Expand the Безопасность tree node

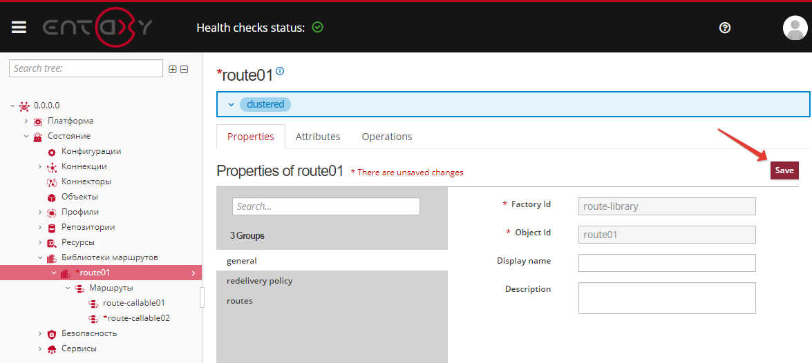pos(40,333)
